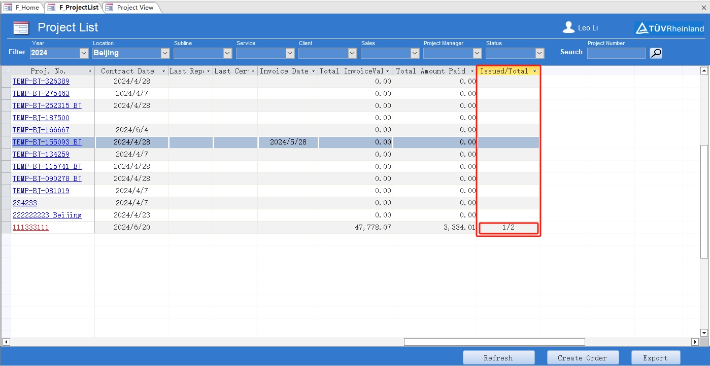Expand the Subline filter dropdown
The image size is (710, 366).
click(227, 53)
